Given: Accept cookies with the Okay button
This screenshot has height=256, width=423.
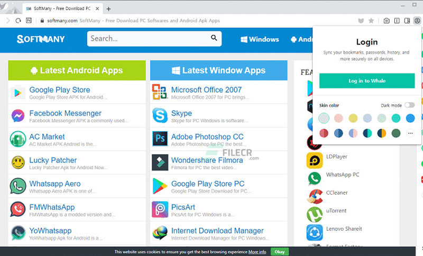Looking at the screenshot, I should point(280,252).
